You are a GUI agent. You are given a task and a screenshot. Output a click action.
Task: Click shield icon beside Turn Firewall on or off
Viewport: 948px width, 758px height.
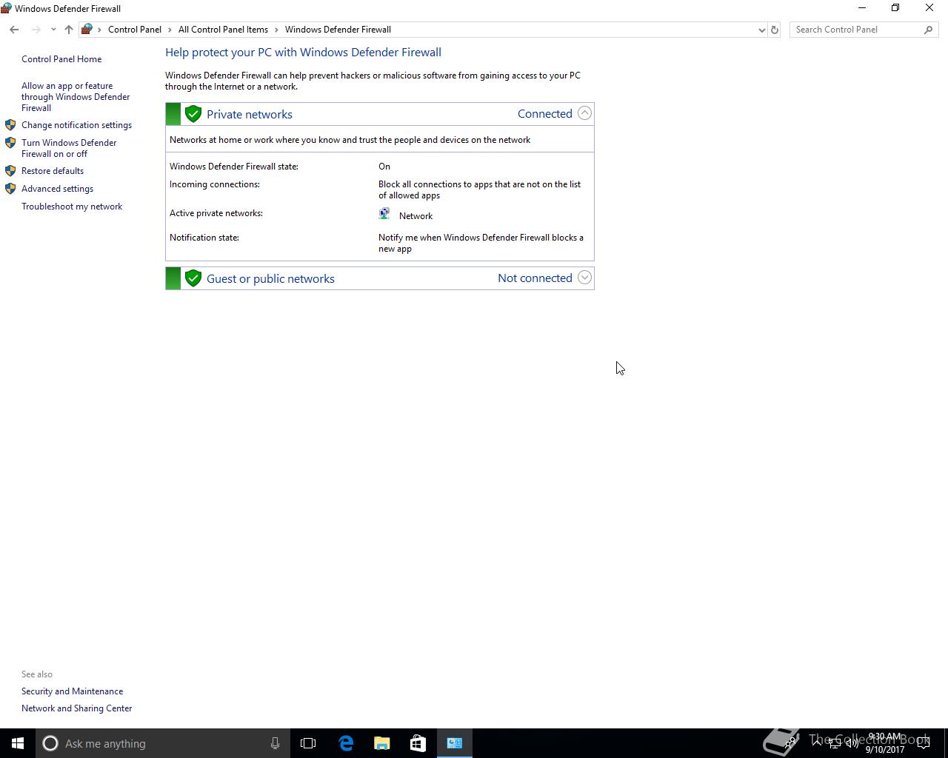[10, 143]
